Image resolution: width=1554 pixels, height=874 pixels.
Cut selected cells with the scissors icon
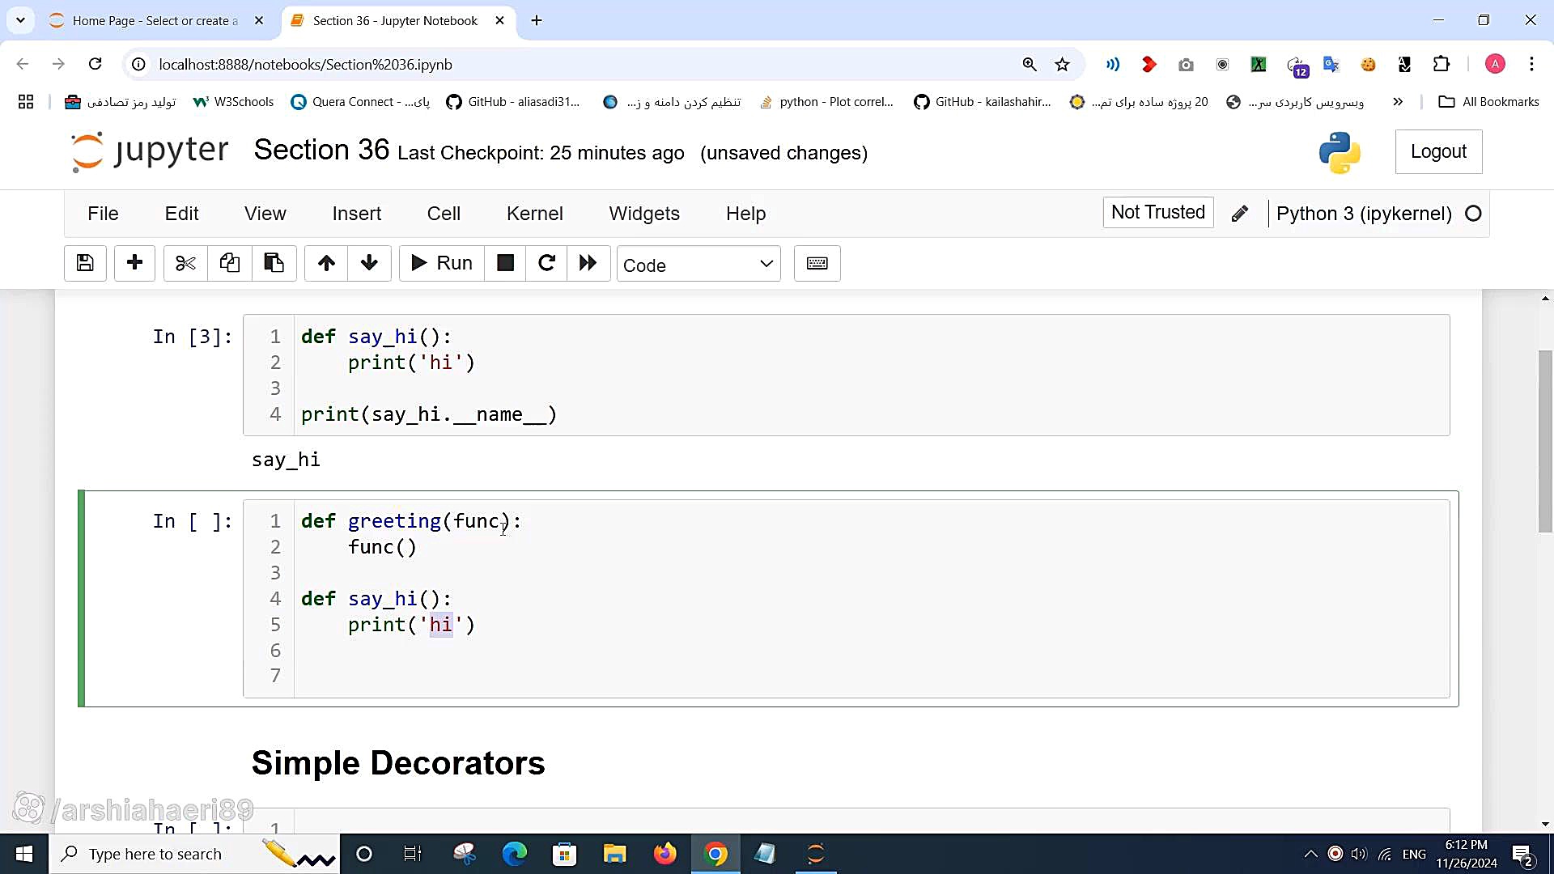[185, 264]
